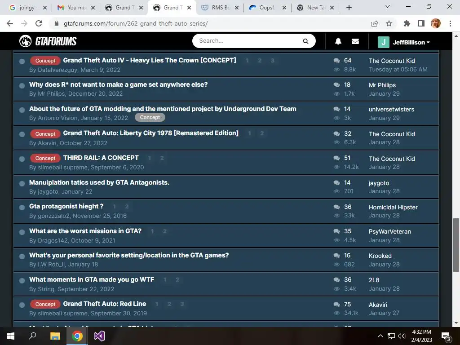Image resolution: width=460 pixels, height=345 pixels.
Task: Switch to the joingy tab
Action: [x=27, y=8]
